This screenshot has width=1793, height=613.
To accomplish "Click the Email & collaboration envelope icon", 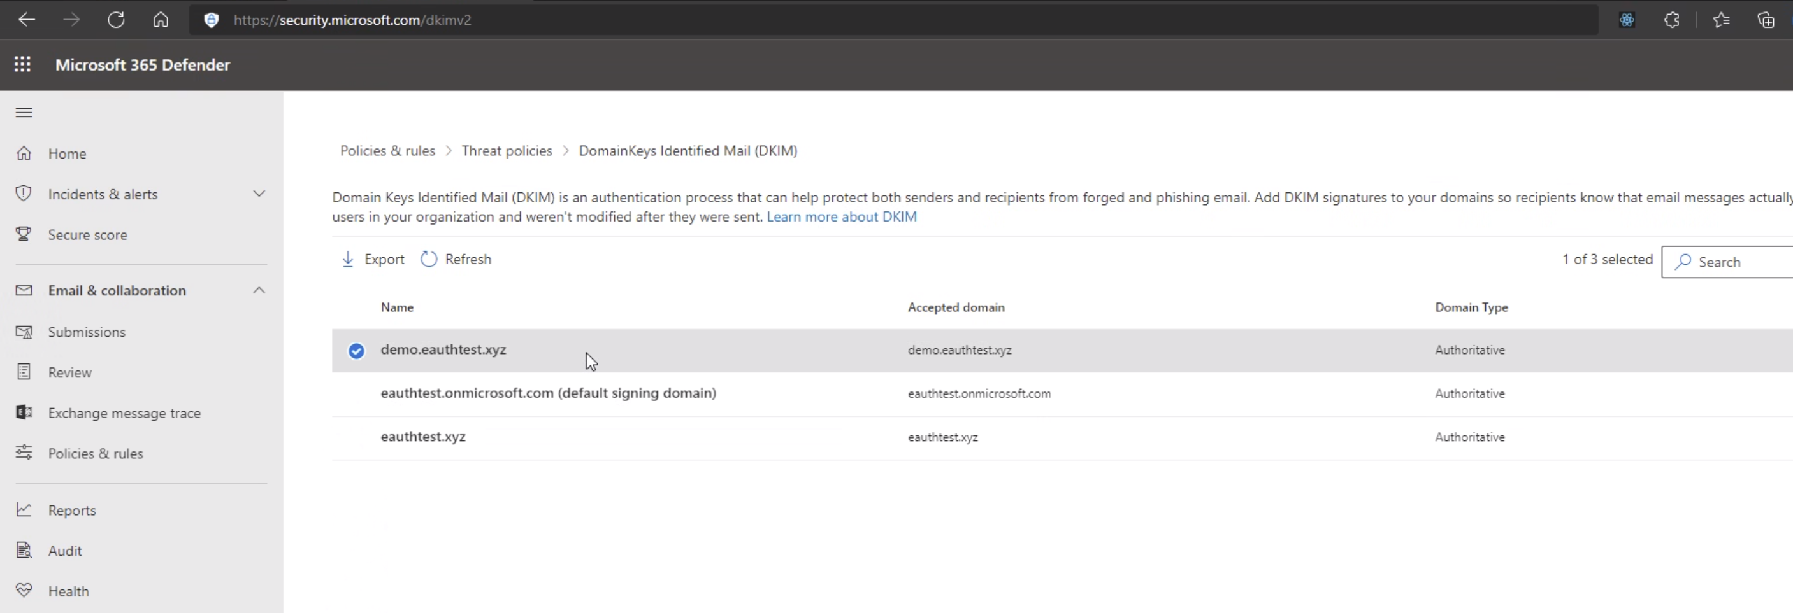I will [x=24, y=290].
